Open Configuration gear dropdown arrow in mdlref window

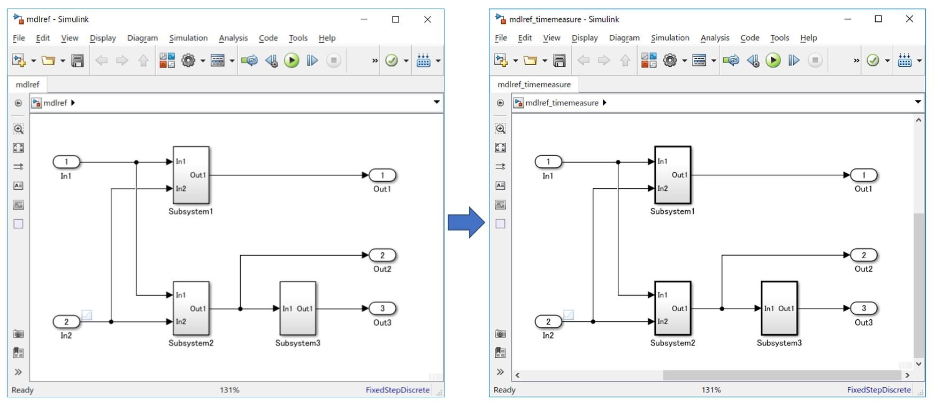203,61
